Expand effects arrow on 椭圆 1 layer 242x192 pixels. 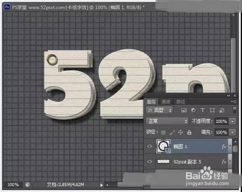(x=230, y=147)
